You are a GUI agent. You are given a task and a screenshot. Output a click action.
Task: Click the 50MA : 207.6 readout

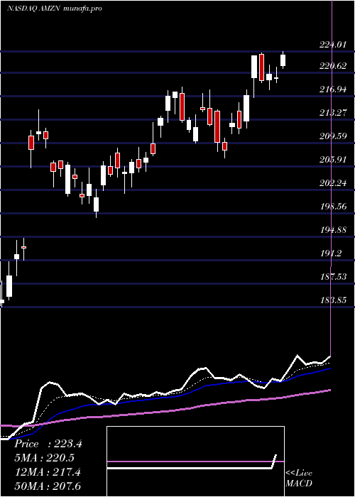pyautogui.click(x=49, y=486)
